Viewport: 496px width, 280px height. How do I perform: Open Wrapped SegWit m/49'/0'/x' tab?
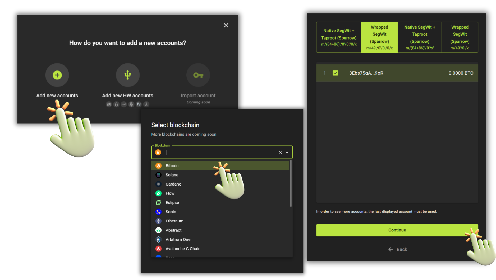(x=460, y=37)
